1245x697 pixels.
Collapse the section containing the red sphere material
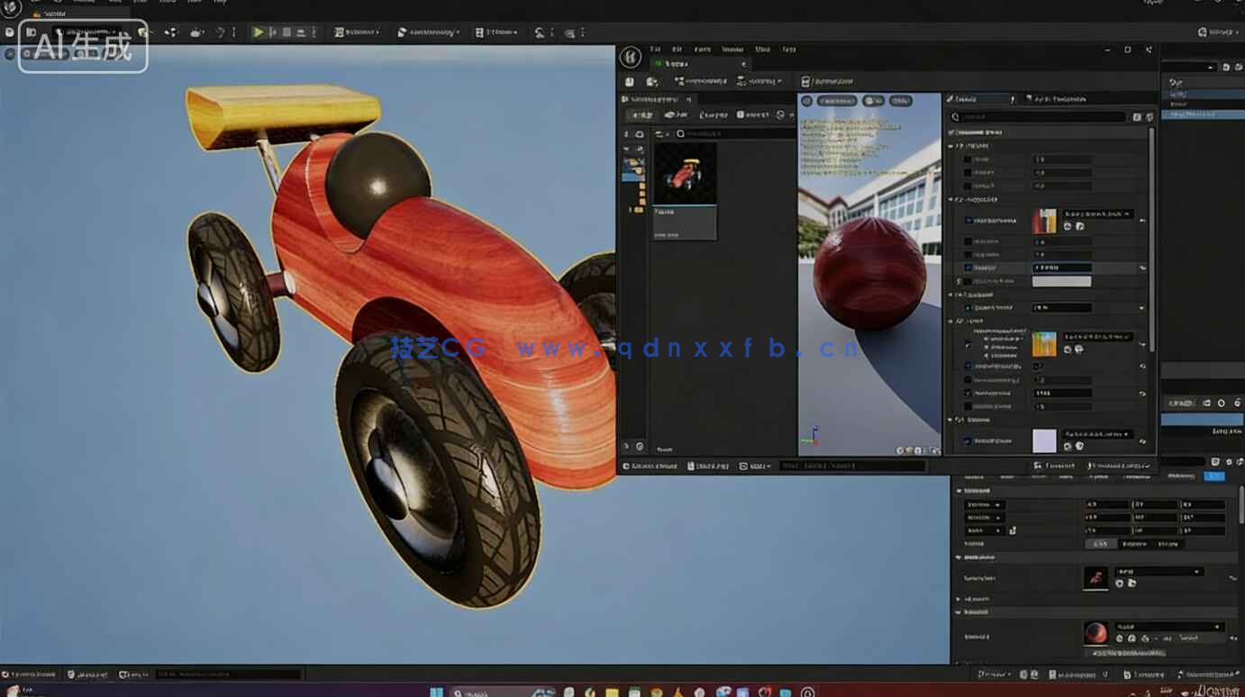959,612
